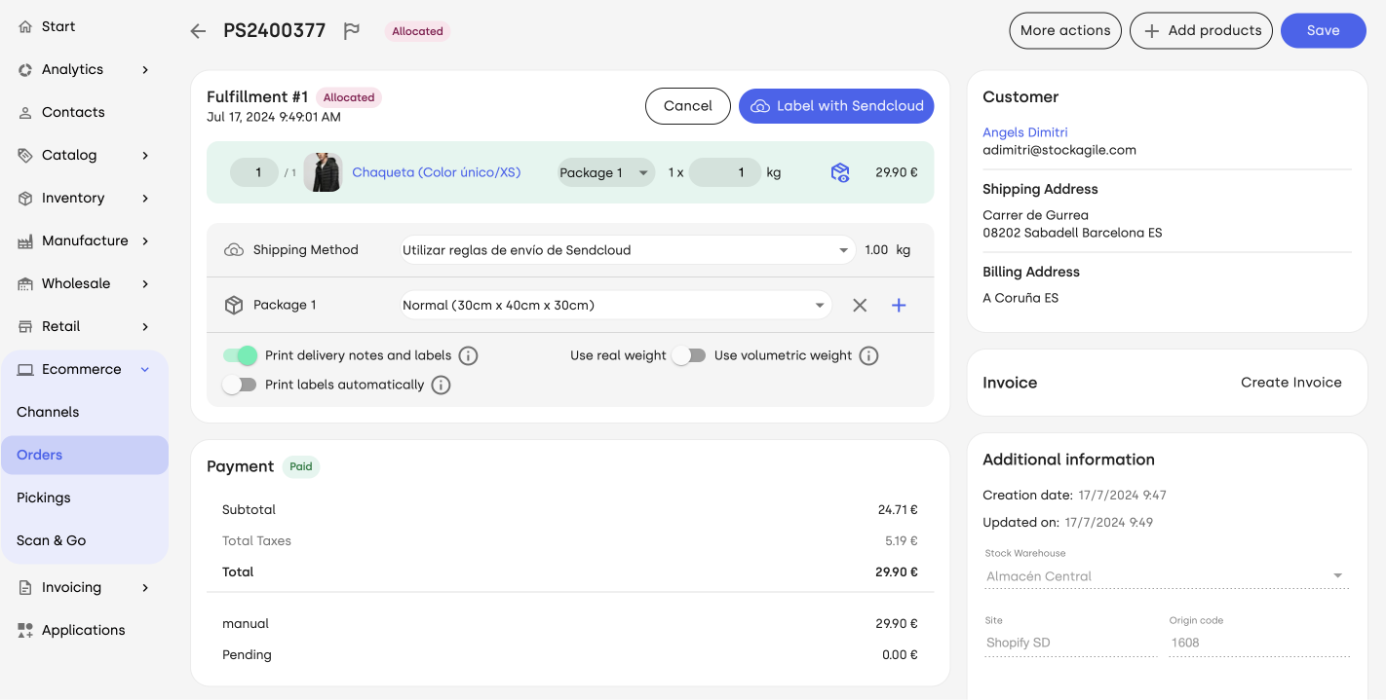Expand the Analytics submenu chevron
Viewport: 1386px width, 700px height.
click(x=145, y=69)
